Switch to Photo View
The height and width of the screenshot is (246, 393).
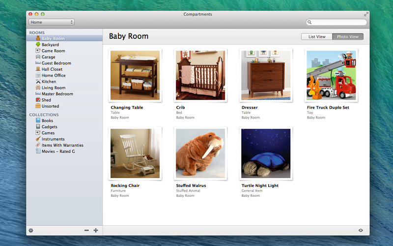coord(348,36)
